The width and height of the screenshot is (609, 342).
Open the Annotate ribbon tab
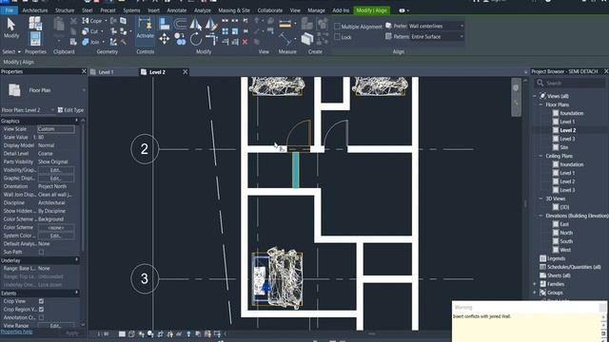coord(177,10)
